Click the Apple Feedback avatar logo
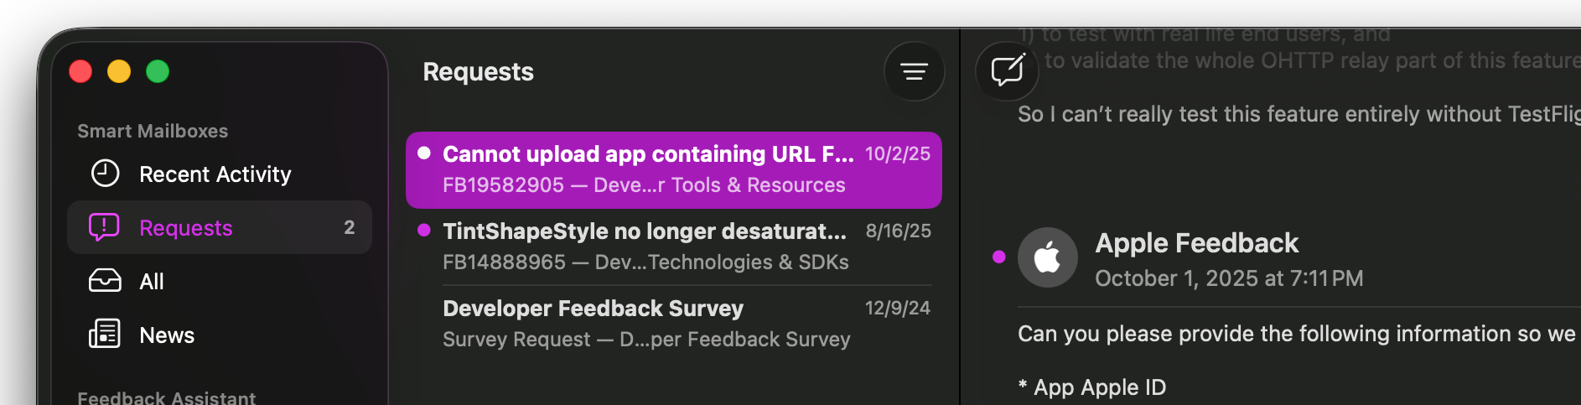This screenshot has height=405, width=1581. (1047, 257)
